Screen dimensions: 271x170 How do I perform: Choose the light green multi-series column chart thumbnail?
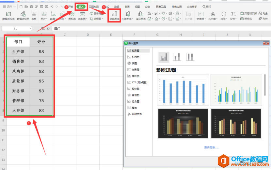[x=236, y=90]
